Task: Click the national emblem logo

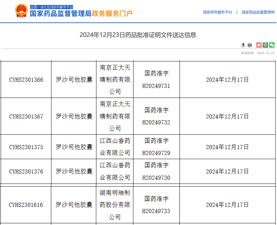Action: point(21,11)
